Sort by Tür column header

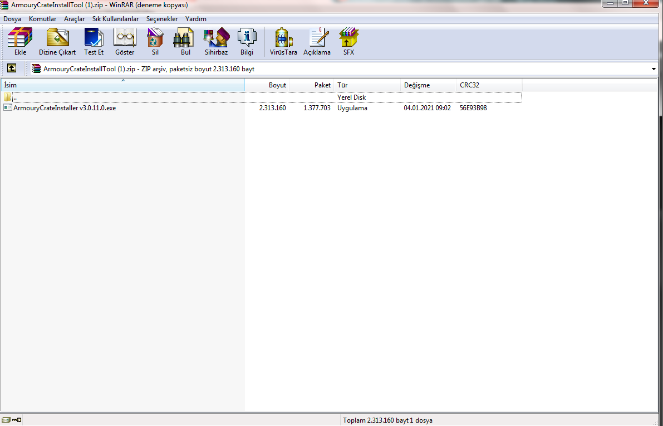click(x=367, y=85)
